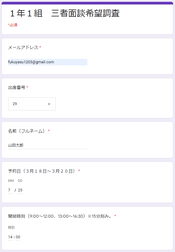Screen dimensions: 175x252
Task: Click the minutes field showing 00
Action: coord(18,237)
